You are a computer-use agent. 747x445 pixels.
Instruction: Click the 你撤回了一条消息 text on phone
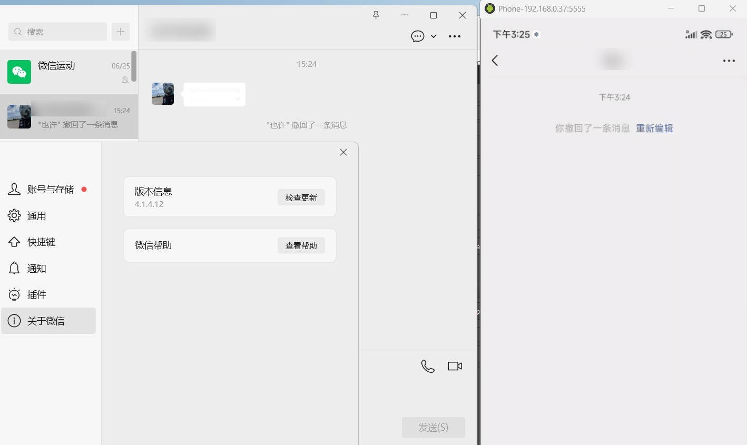click(x=593, y=128)
